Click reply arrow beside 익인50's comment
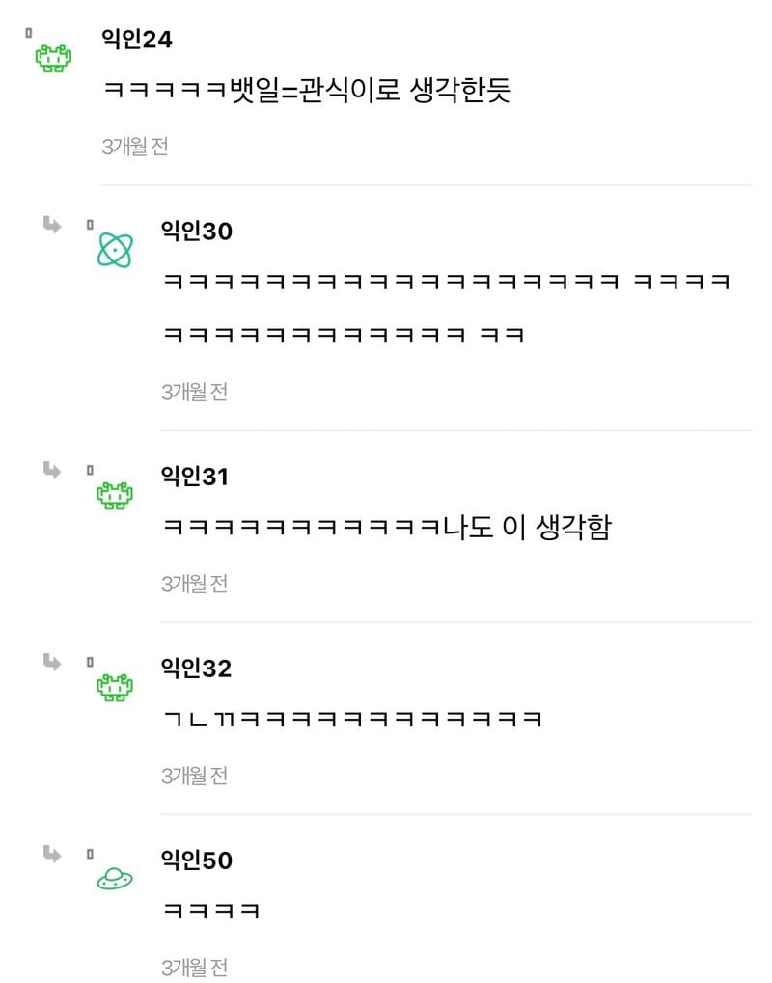 coord(52,854)
